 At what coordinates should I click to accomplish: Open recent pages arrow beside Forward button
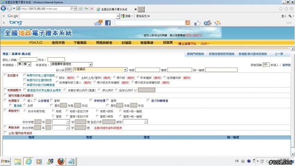[14, 8]
